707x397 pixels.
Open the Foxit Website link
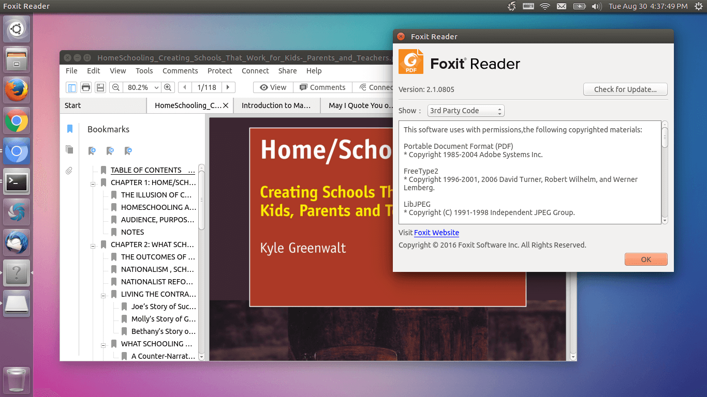point(436,233)
